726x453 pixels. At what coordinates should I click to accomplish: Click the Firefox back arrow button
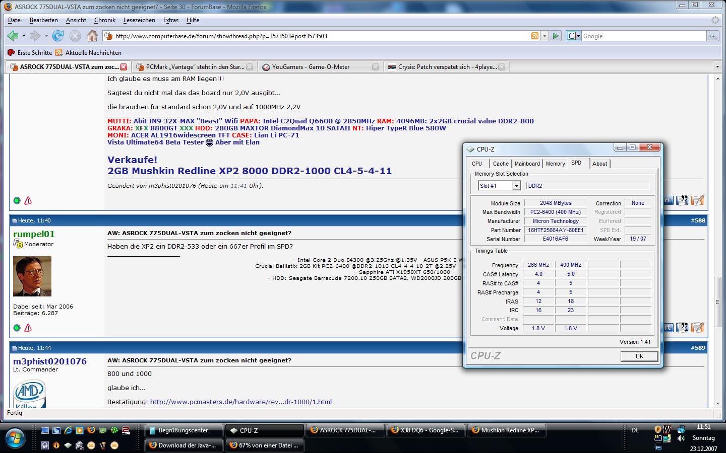coord(13,36)
